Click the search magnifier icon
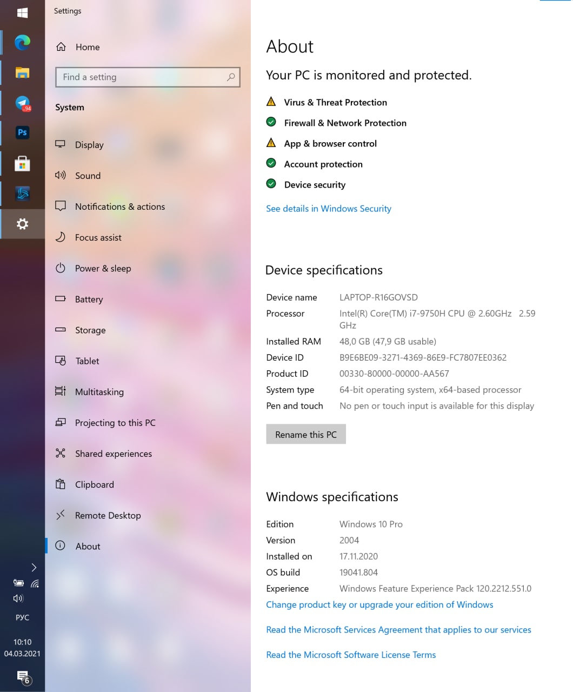 pos(231,77)
